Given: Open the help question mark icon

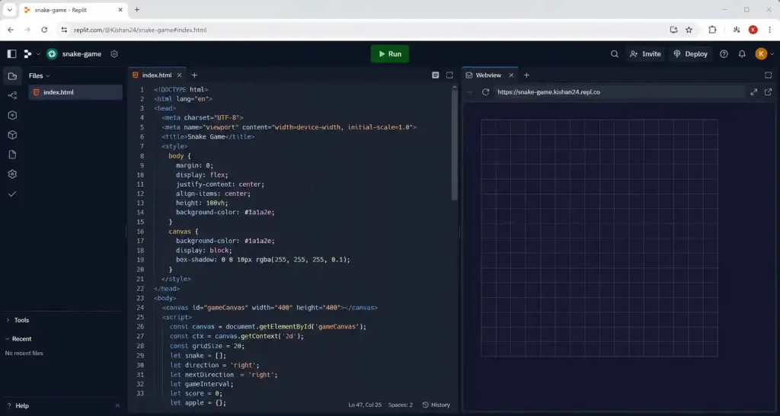Looking at the screenshot, I should pyautogui.click(x=724, y=54).
